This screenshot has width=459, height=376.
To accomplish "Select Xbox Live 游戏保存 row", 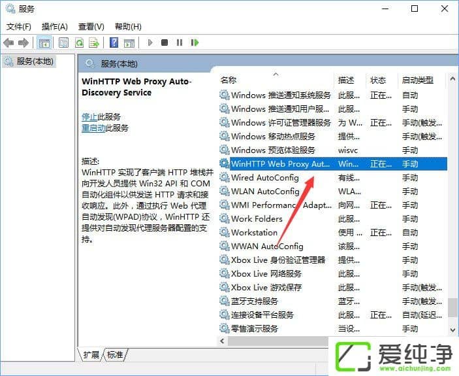I will (333, 288).
